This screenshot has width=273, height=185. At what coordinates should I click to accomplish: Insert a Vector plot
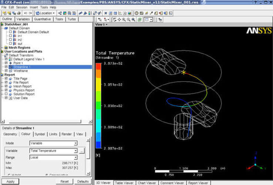click(60, 13)
